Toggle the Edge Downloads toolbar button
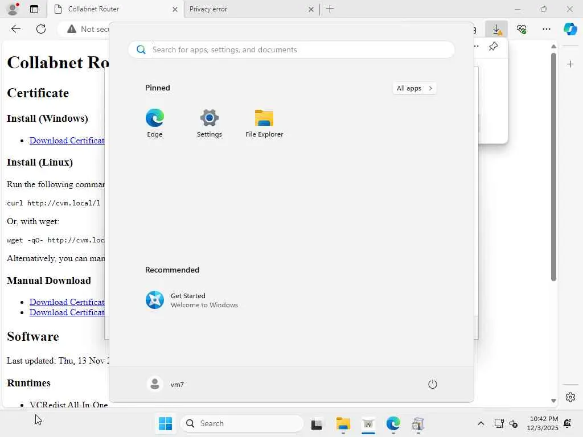The width and height of the screenshot is (583, 437). 496,29
